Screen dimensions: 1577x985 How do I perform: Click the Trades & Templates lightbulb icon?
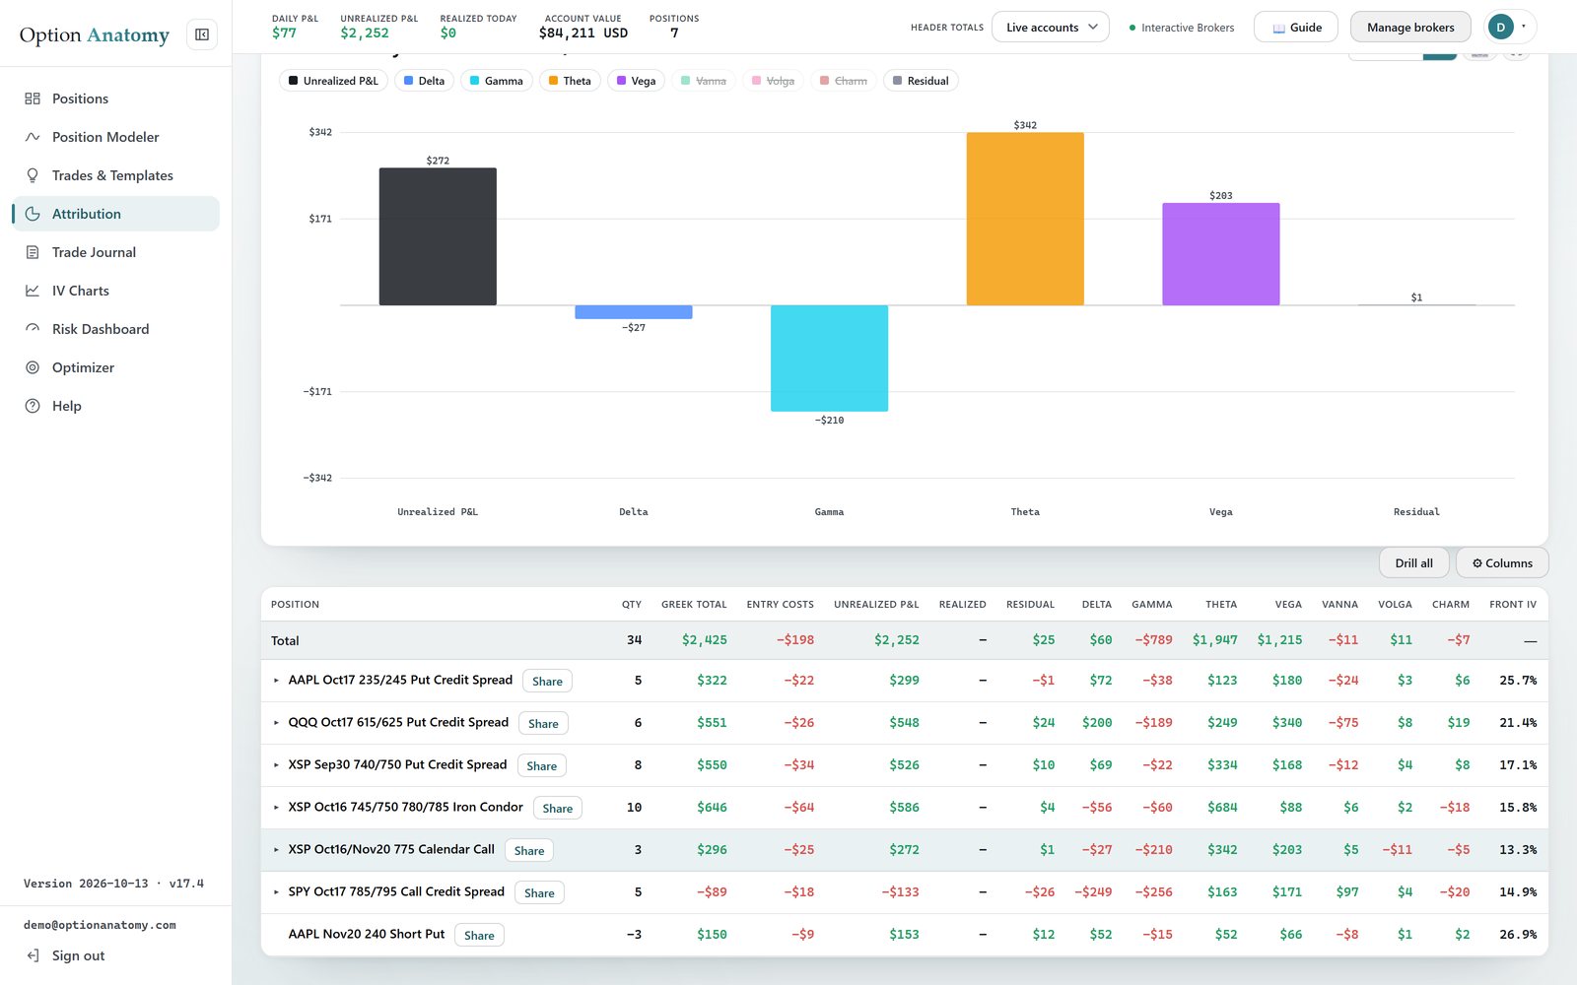pyautogui.click(x=33, y=175)
